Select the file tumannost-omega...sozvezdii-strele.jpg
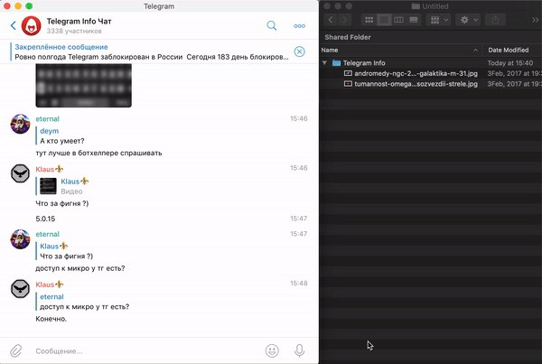The height and width of the screenshot is (364, 542). click(x=431, y=84)
